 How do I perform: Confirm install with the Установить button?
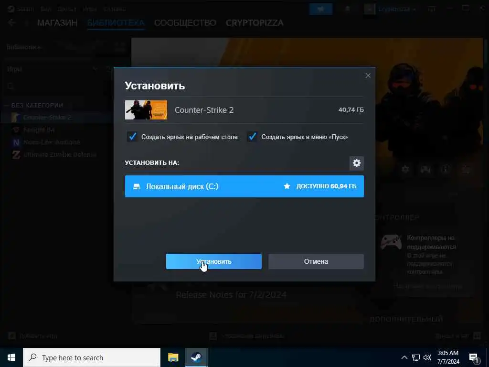213,261
